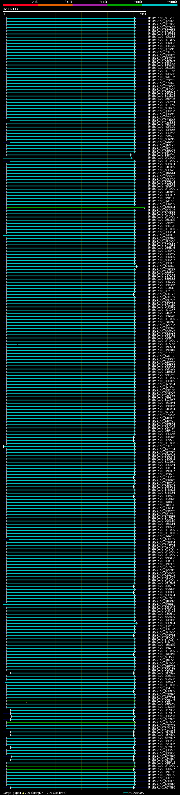
Task: Select label UniRef100_P41805
Action: 161,744
